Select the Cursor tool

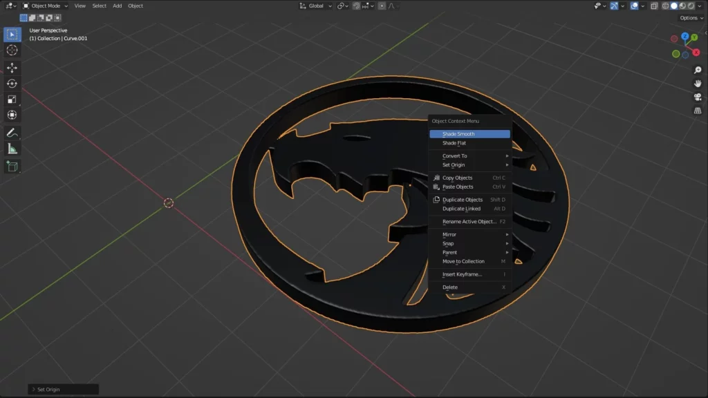(x=12, y=50)
